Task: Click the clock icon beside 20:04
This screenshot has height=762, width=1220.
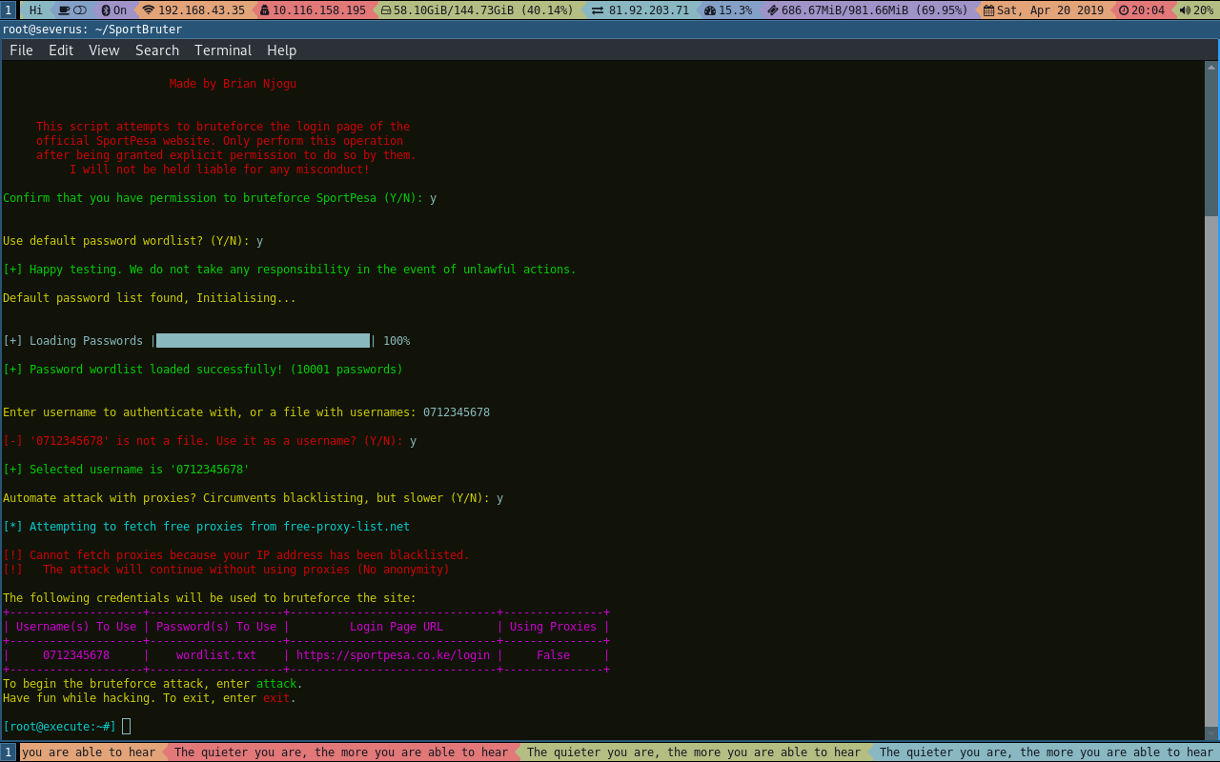Action: tap(1124, 10)
